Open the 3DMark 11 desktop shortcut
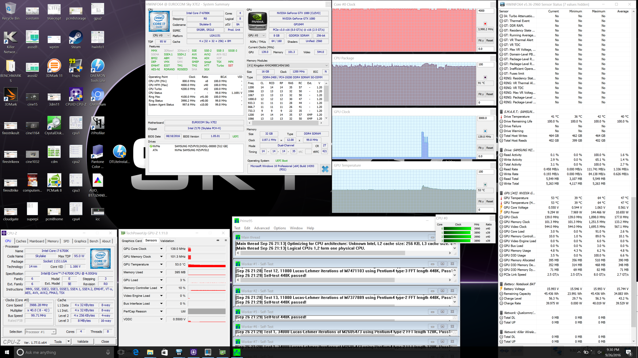This screenshot has height=358, width=638. [54, 68]
